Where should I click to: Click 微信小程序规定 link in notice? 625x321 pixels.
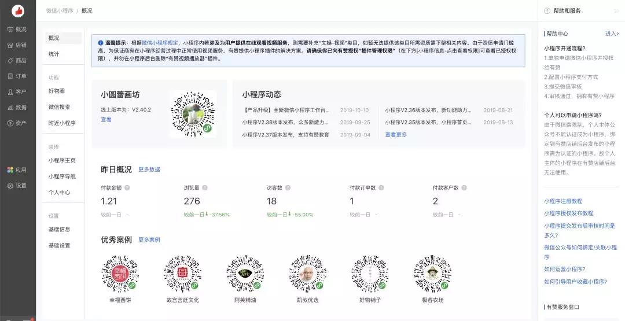coord(160,43)
